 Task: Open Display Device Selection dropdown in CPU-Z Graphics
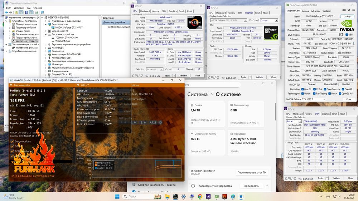(x=228, y=20)
